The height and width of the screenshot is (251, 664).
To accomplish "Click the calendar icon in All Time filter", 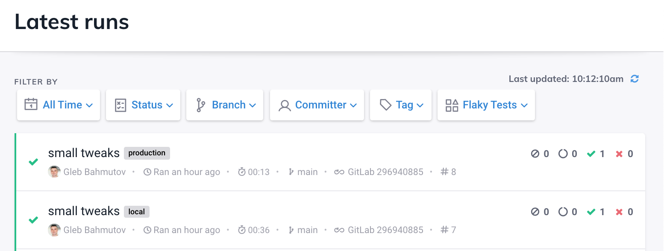I will [31, 105].
